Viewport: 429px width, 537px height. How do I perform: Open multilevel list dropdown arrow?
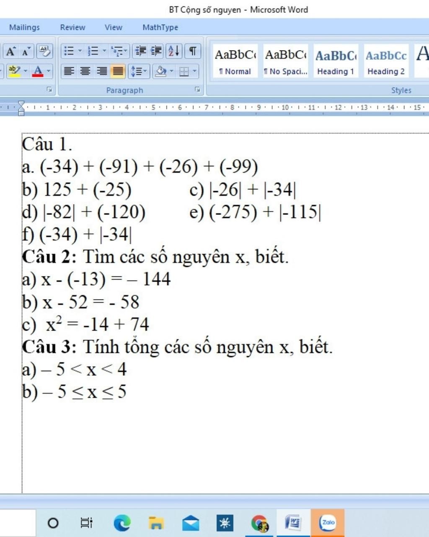pyautogui.click(x=126, y=51)
